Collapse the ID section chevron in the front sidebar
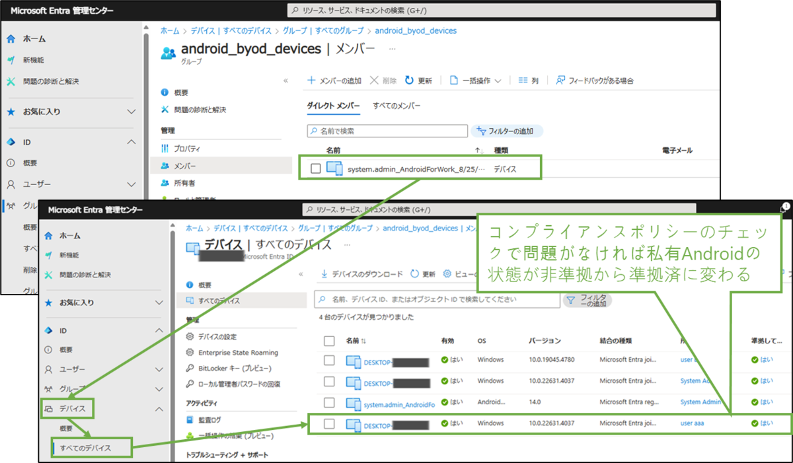 pyautogui.click(x=159, y=330)
